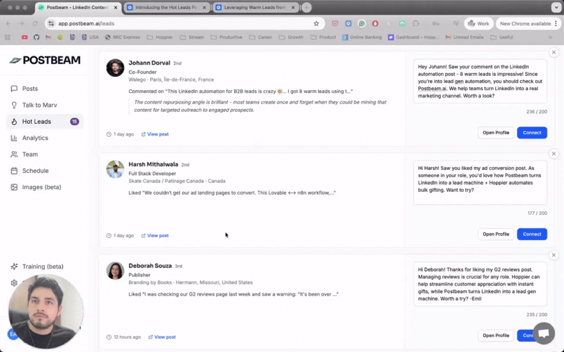Open the Product bookmarks folder
This screenshot has width=564, height=352.
click(323, 37)
